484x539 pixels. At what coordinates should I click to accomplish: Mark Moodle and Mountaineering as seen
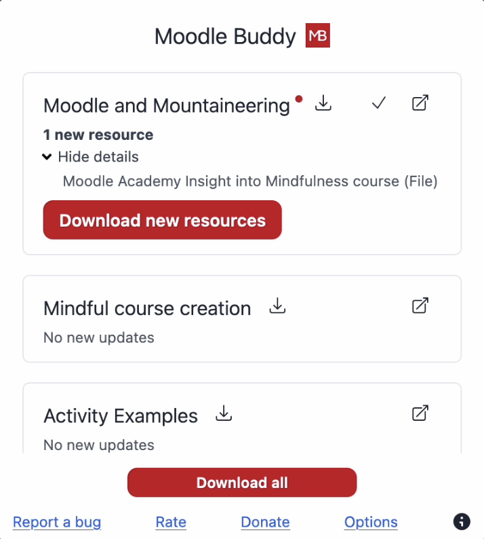tap(379, 103)
